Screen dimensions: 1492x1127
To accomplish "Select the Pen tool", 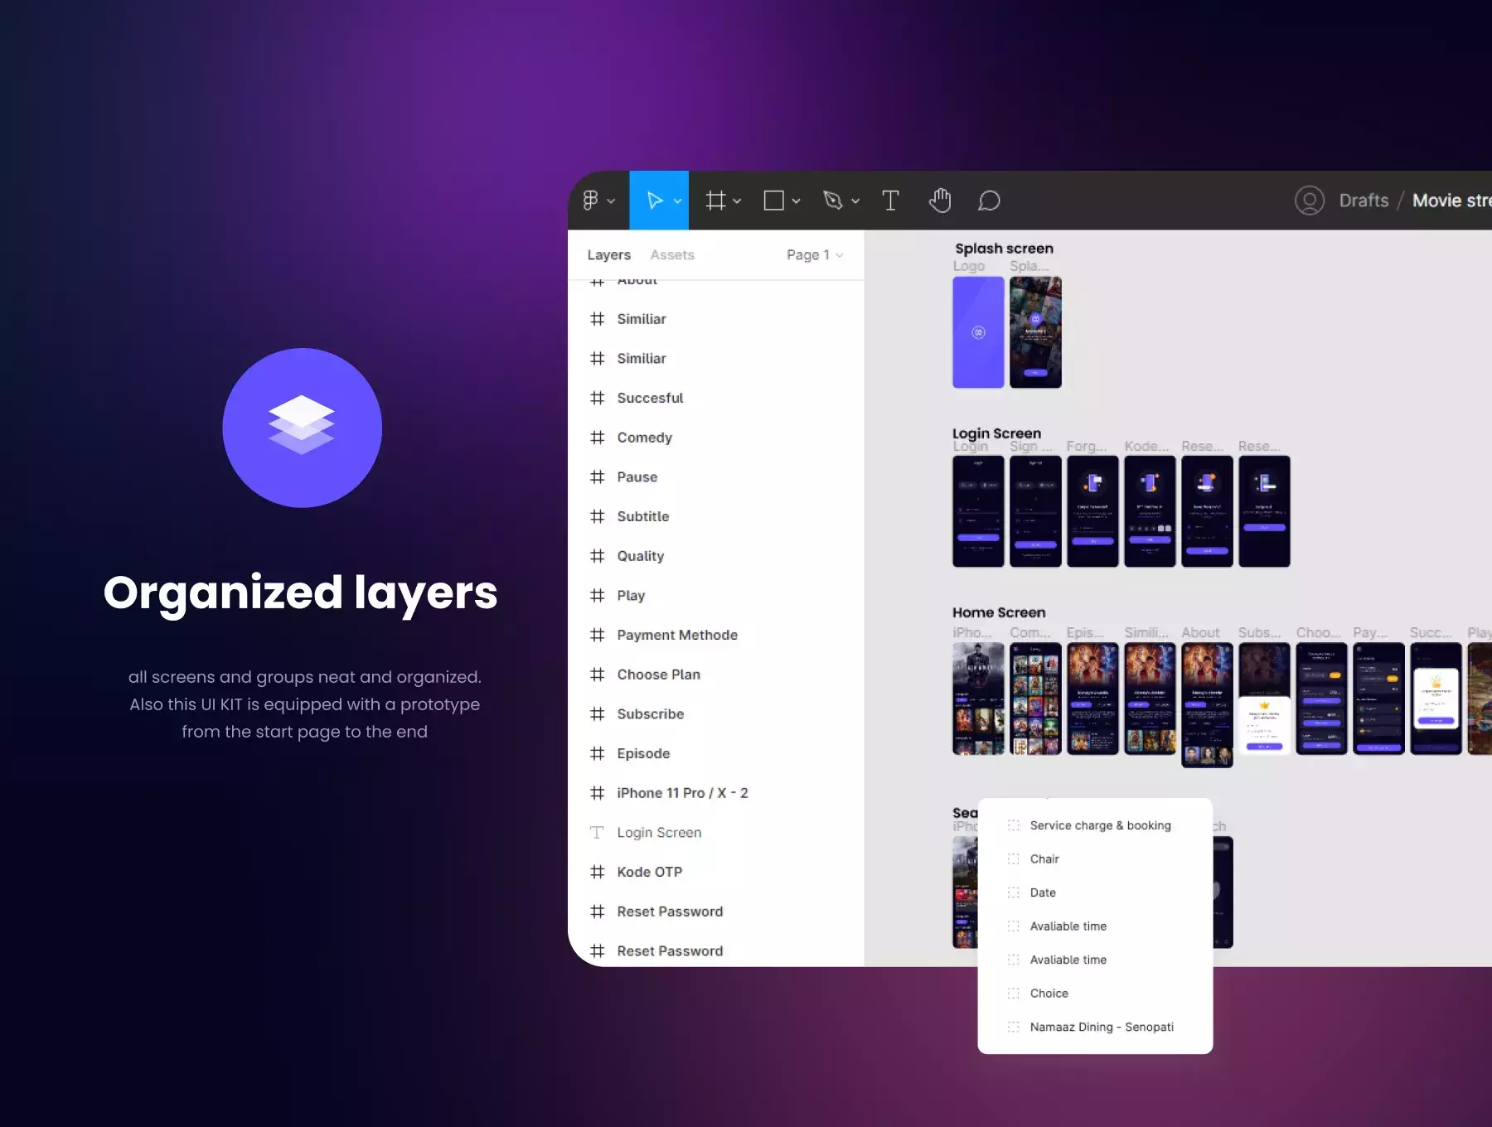I will click(832, 201).
